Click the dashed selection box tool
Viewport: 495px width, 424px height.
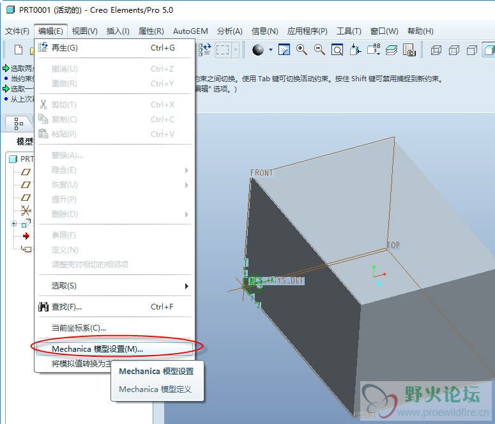[x=222, y=50]
